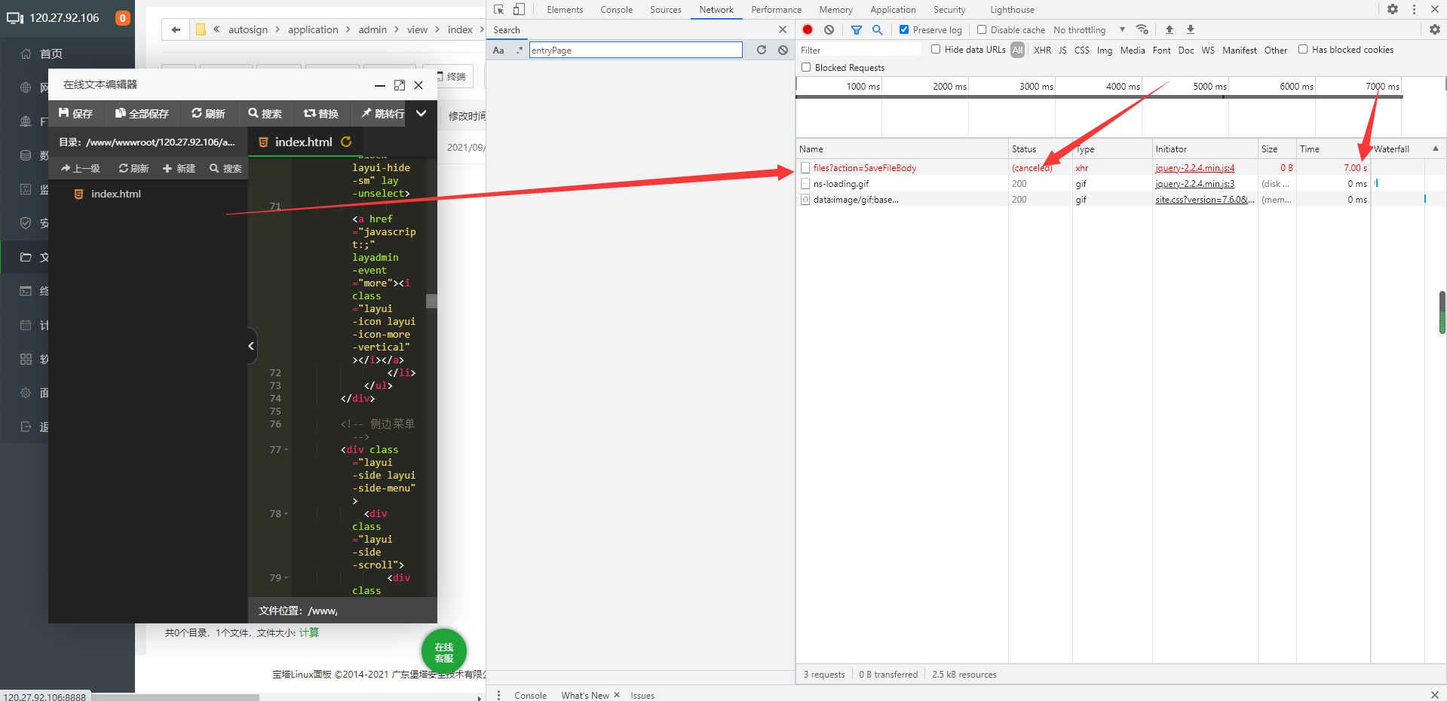Screen dimensions: 1447x701
Task: Toggle match case Aa in search
Action: pos(498,50)
